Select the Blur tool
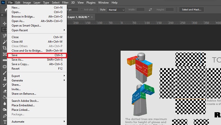Image resolution: width=221 pixels, height=125 pixels. click(4, 104)
